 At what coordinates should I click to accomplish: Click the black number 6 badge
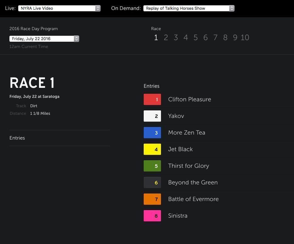coord(152,183)
